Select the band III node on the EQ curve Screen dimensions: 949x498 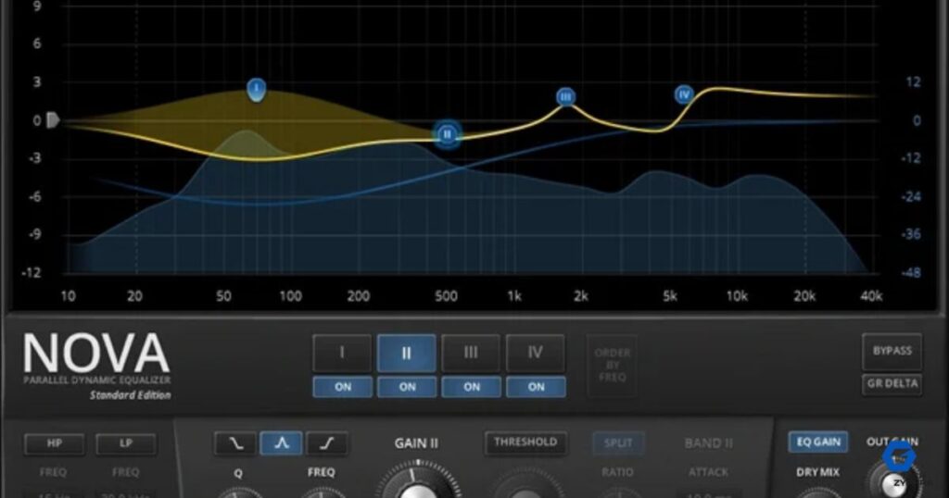click(x=566, y=97)
